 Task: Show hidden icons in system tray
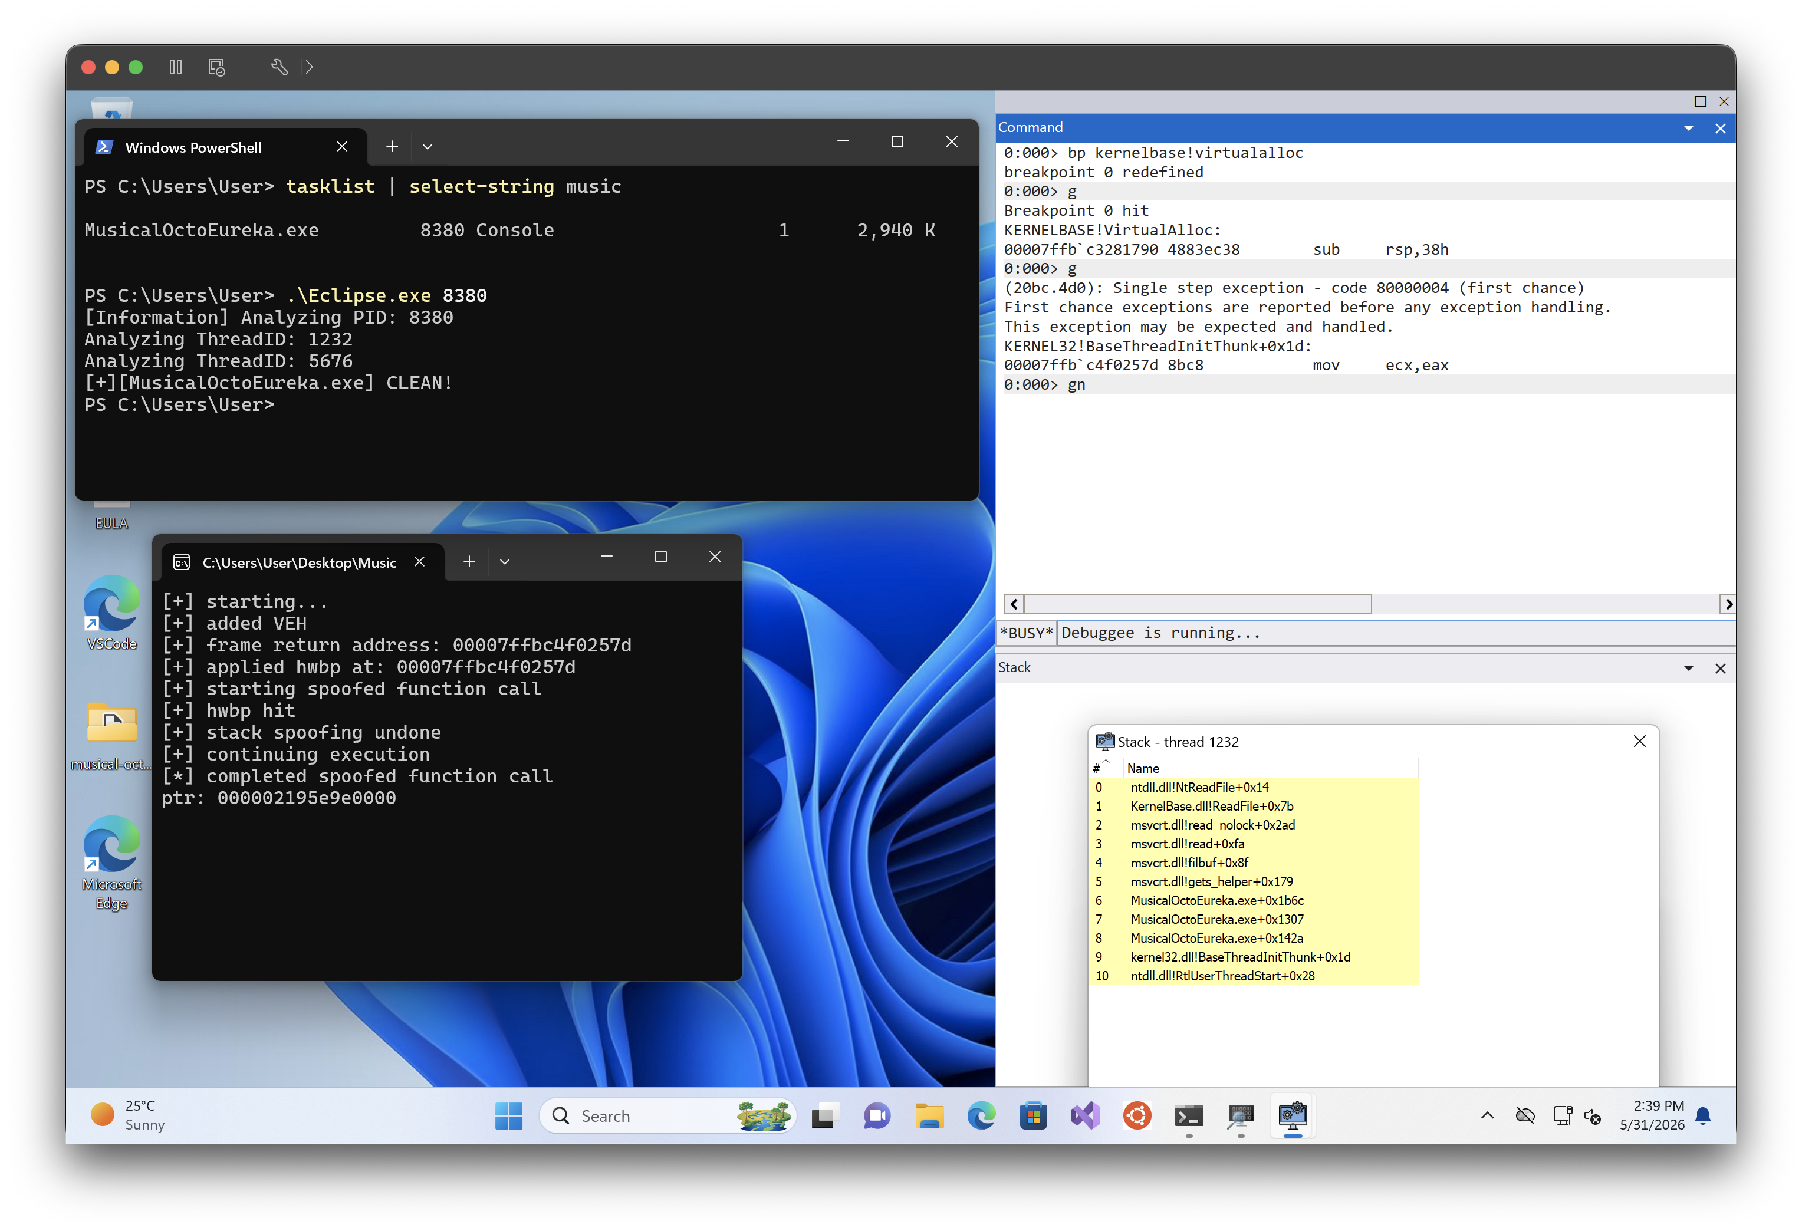[1487, 1115]
